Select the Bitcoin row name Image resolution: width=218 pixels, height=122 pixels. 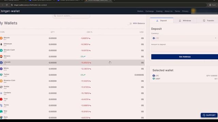(7, 38)
